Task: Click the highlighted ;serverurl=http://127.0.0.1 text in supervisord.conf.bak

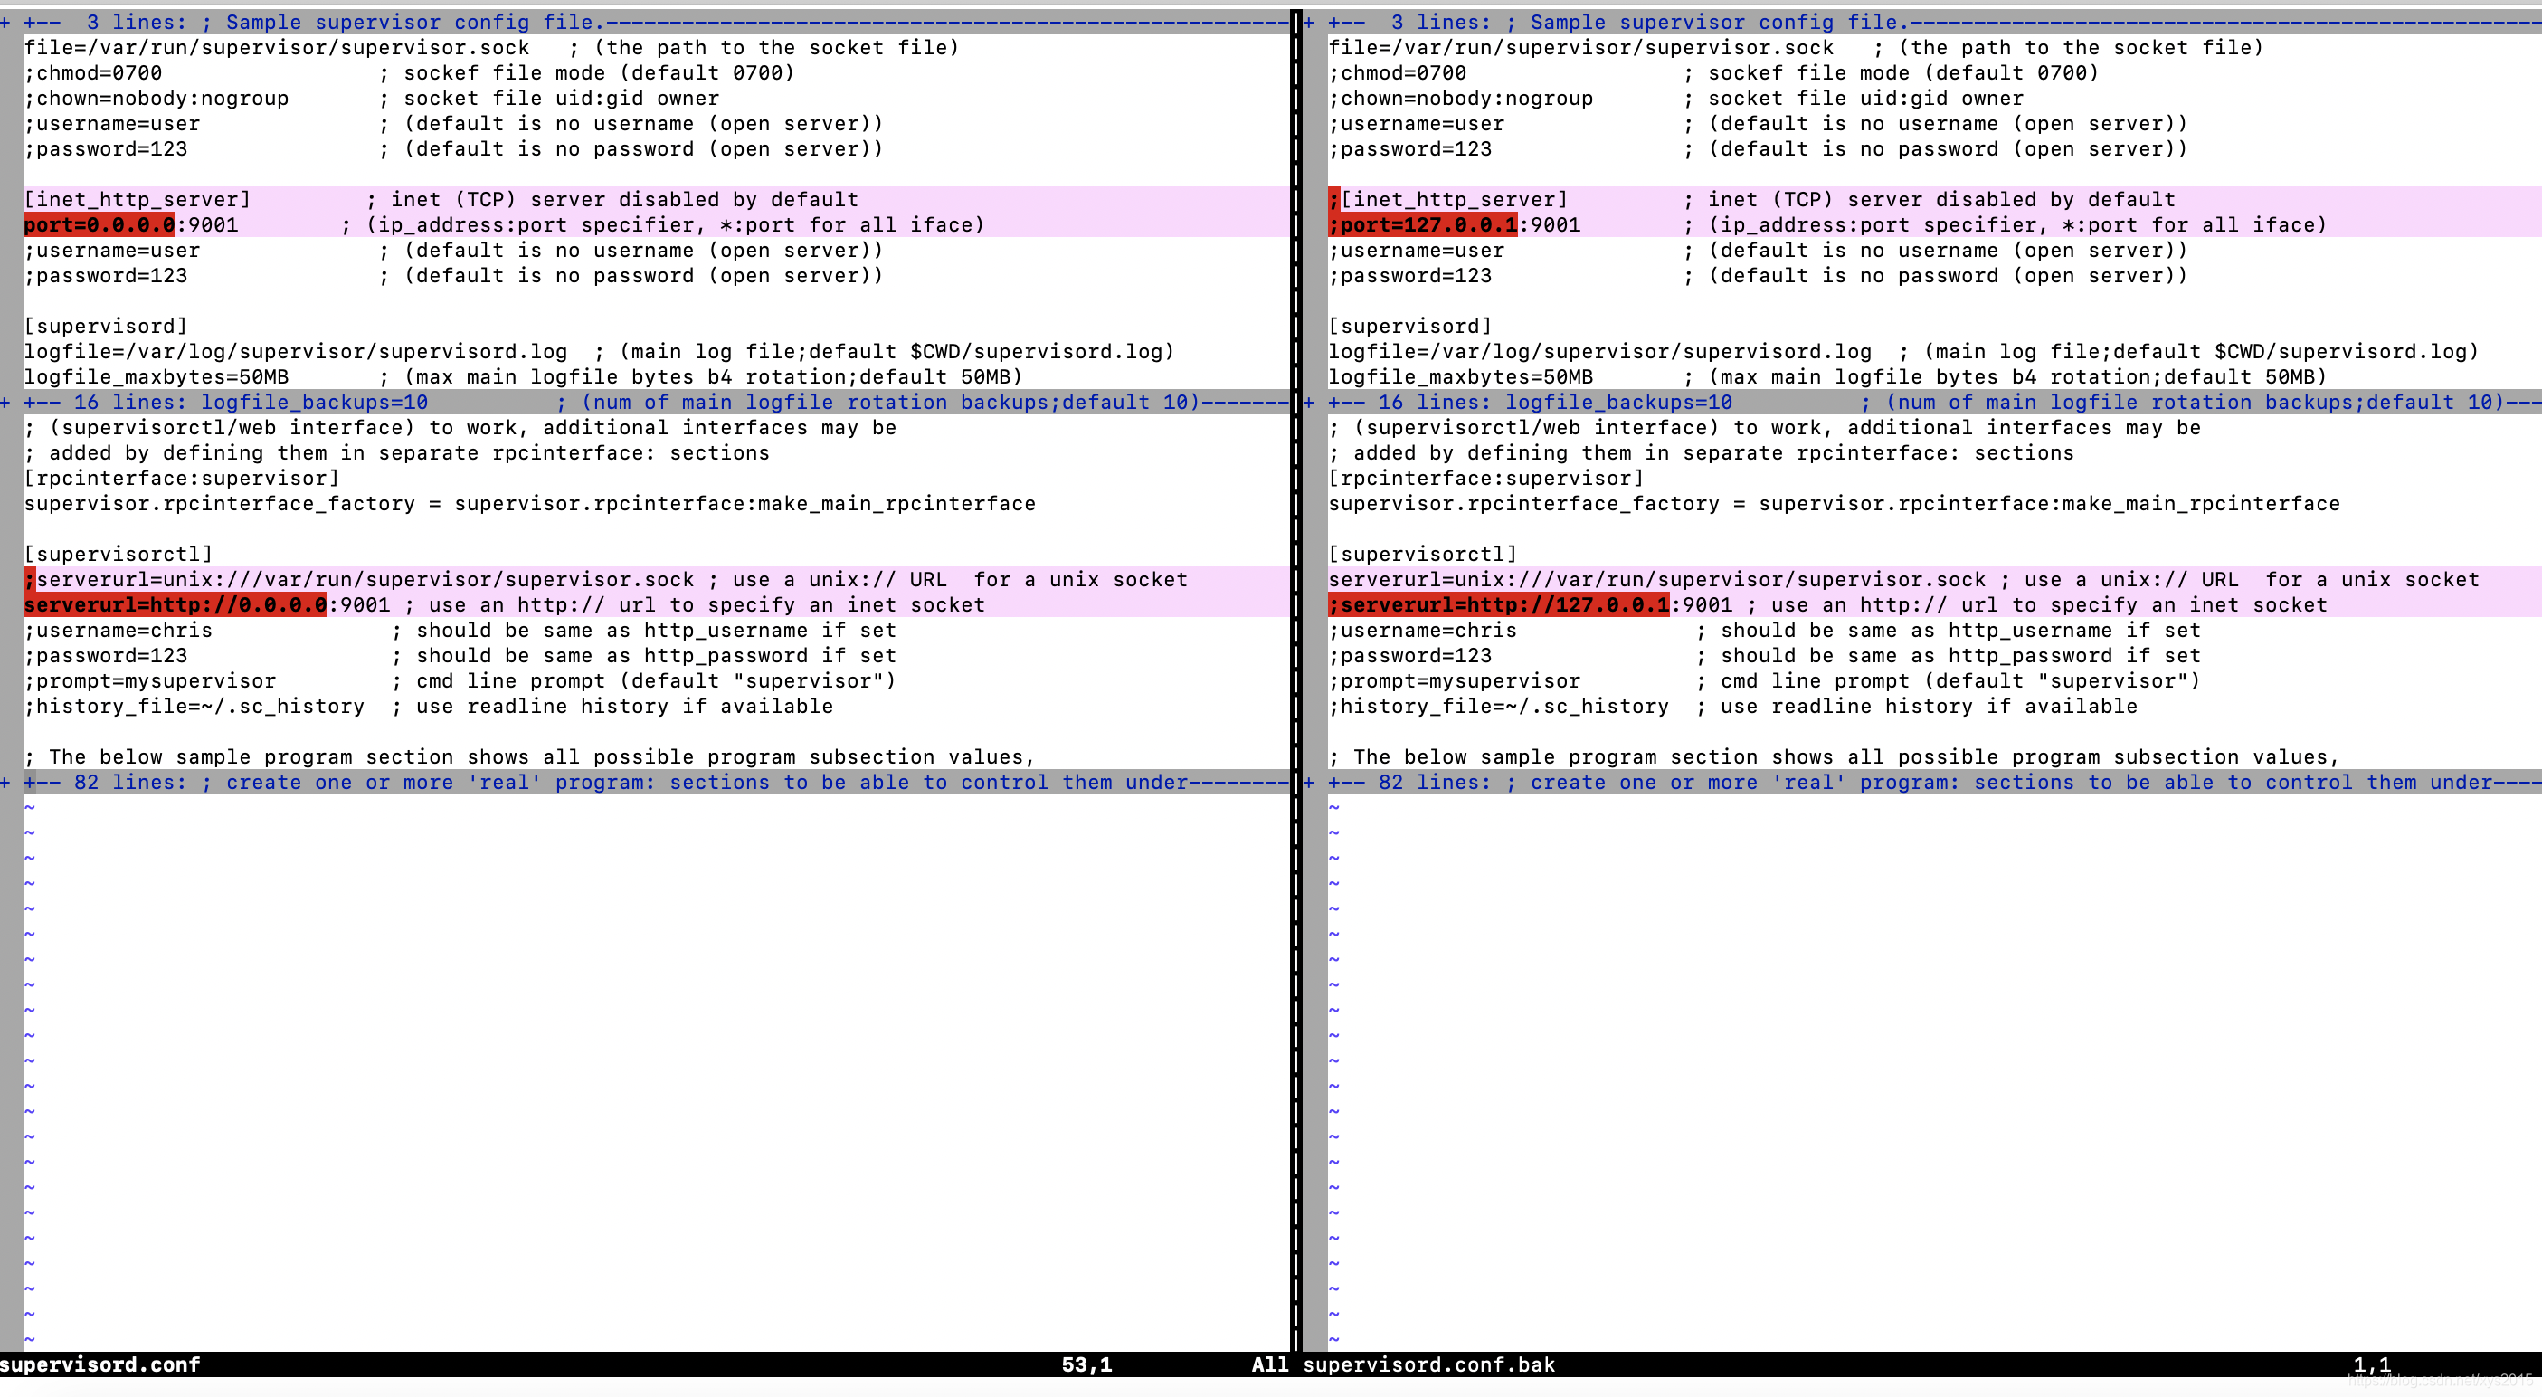Action: [1499, 605]
